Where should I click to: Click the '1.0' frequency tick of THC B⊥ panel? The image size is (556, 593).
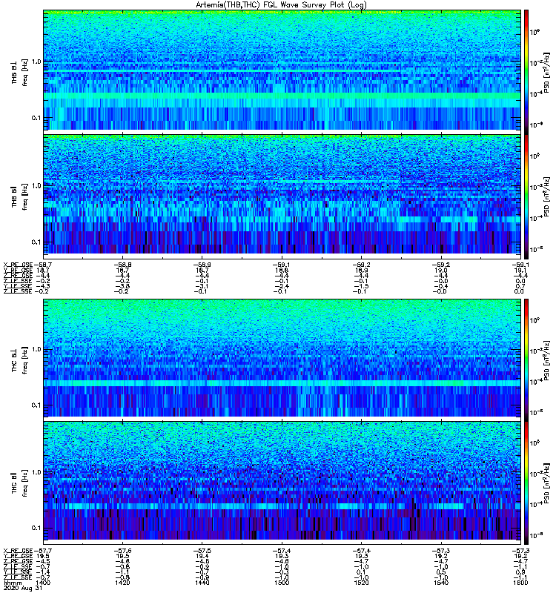[x=36, y=349]
